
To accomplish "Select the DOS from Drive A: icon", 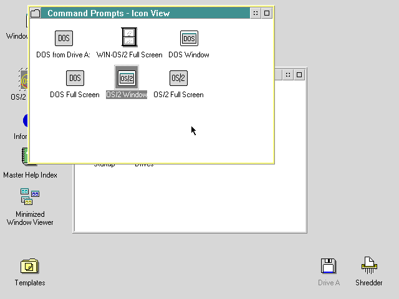I will click(x=64, y=39).
